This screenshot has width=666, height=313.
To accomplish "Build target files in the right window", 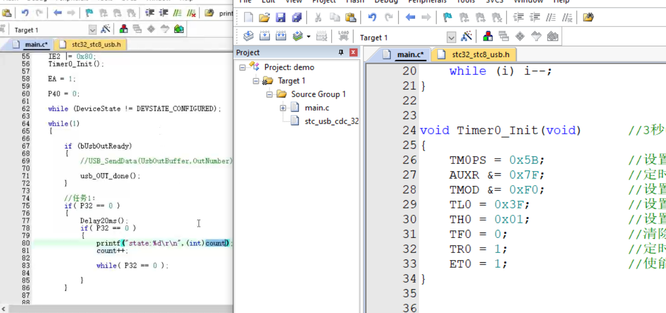I will pos(265,37).
